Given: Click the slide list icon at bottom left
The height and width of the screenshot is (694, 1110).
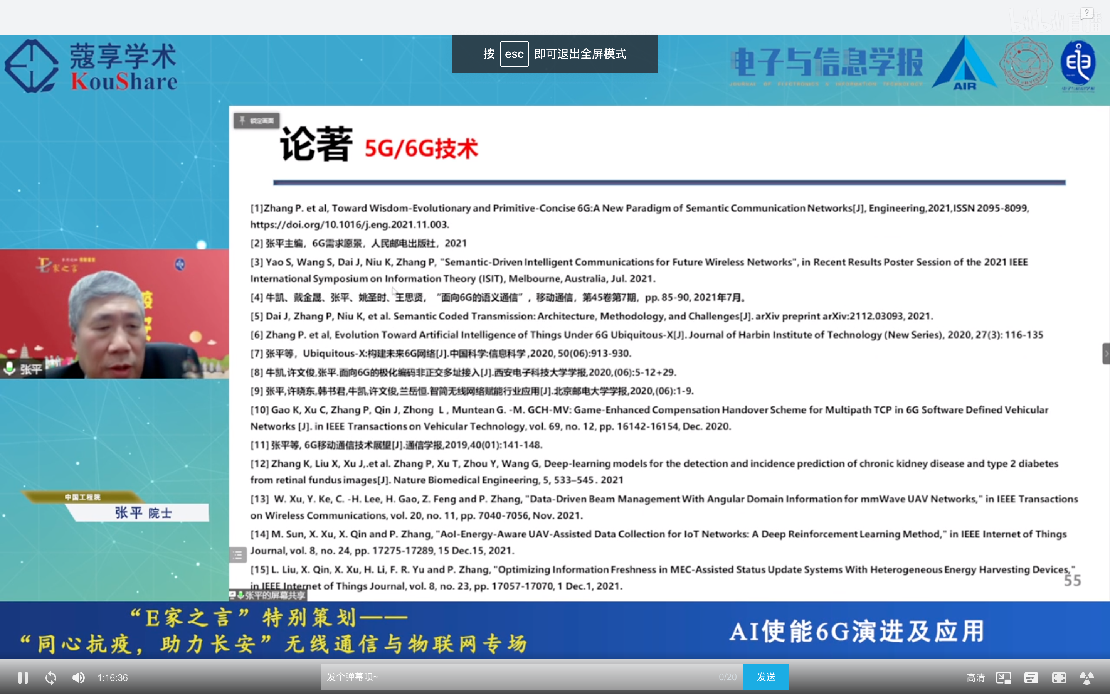Looking at the screenshot, I should pyautogui.click(x=237, y=555).
